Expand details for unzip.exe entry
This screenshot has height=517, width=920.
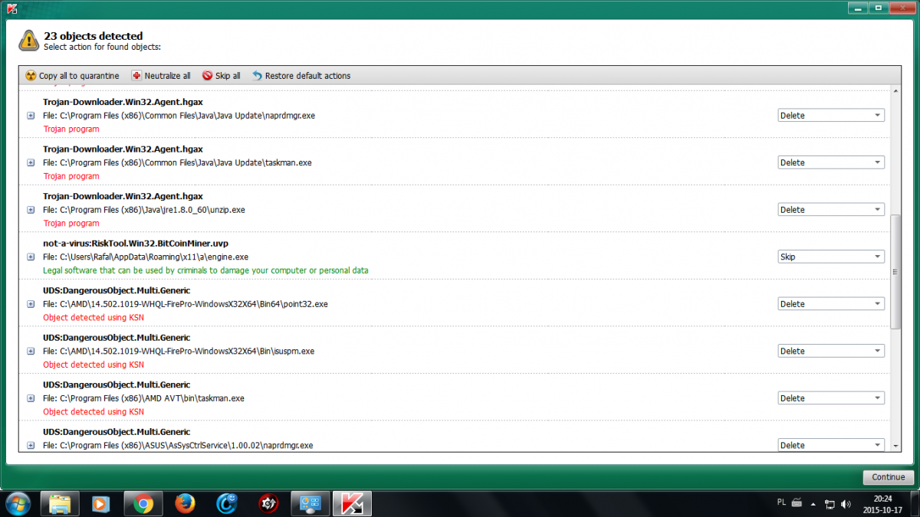(x=31, y=210)
